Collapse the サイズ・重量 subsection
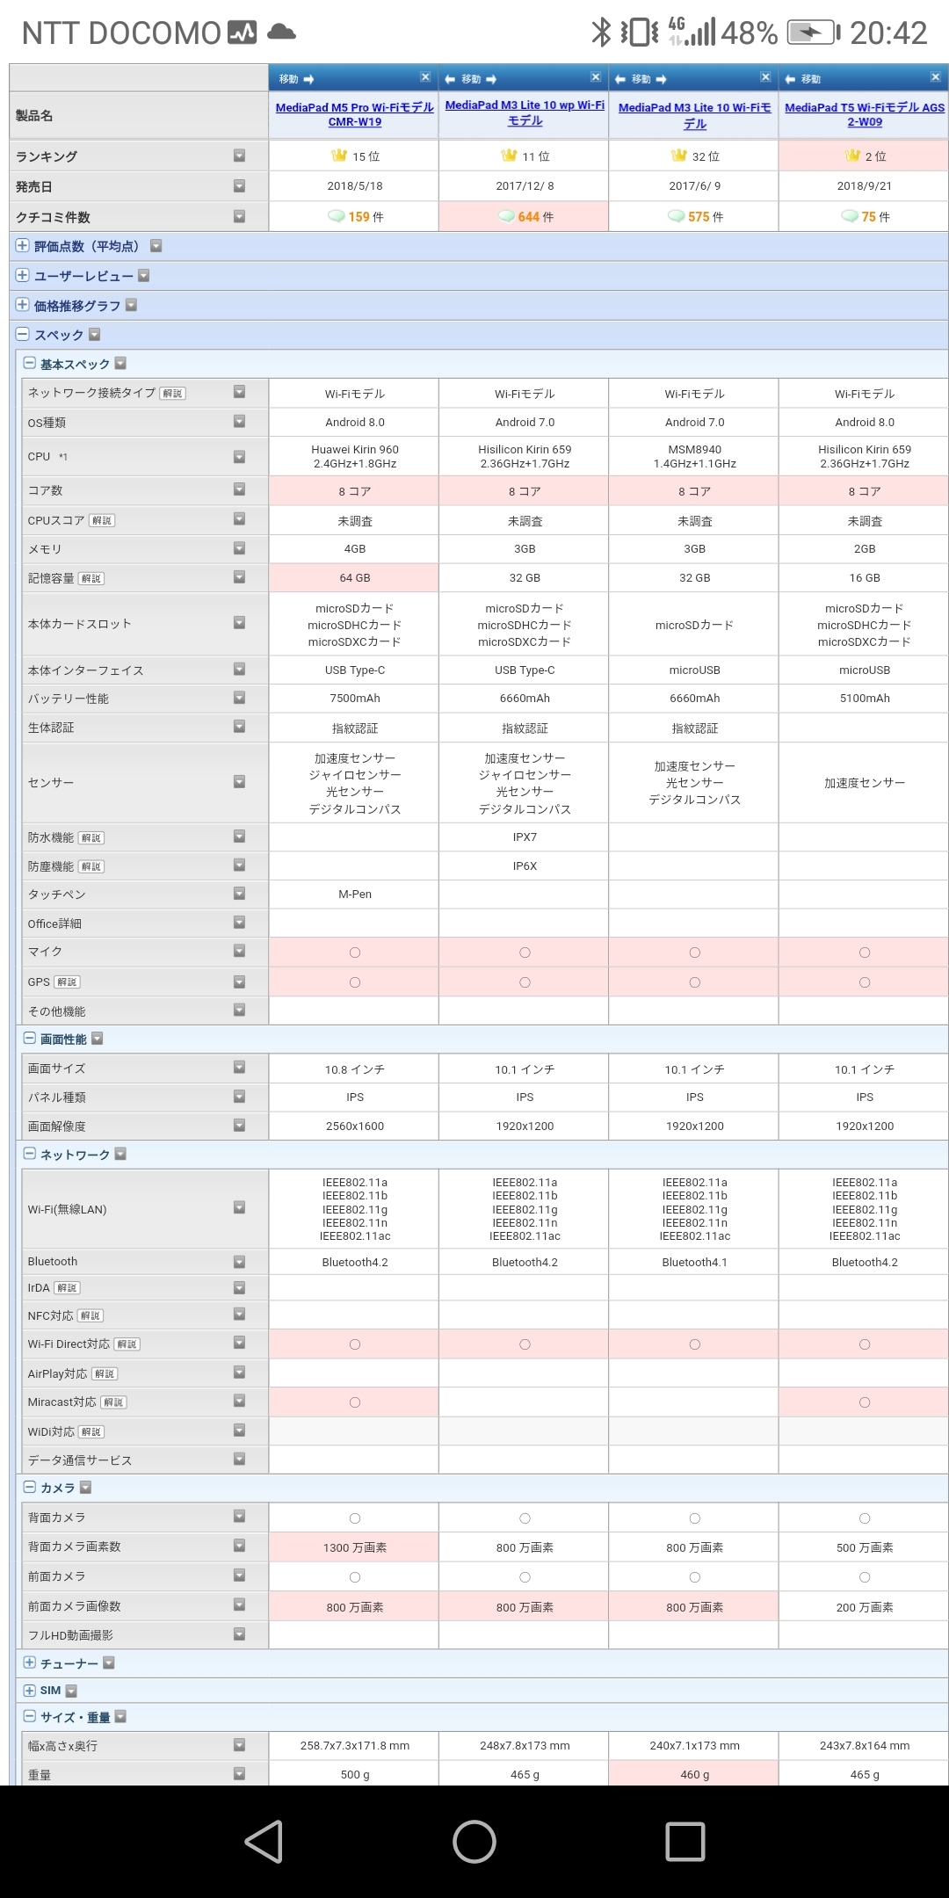The width and height of the screenshot is (949, 1898). (x=29, y=1716)
